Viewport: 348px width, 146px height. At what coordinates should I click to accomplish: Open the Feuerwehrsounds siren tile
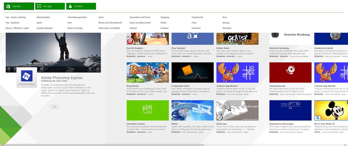point(291,72)
